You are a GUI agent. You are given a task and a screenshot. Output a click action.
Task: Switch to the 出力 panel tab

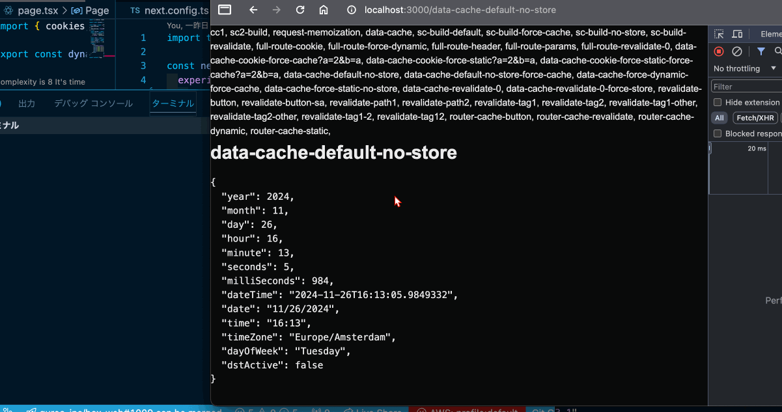27,103
